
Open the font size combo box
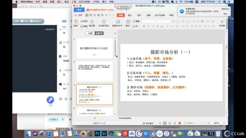(x=164, y=21)
